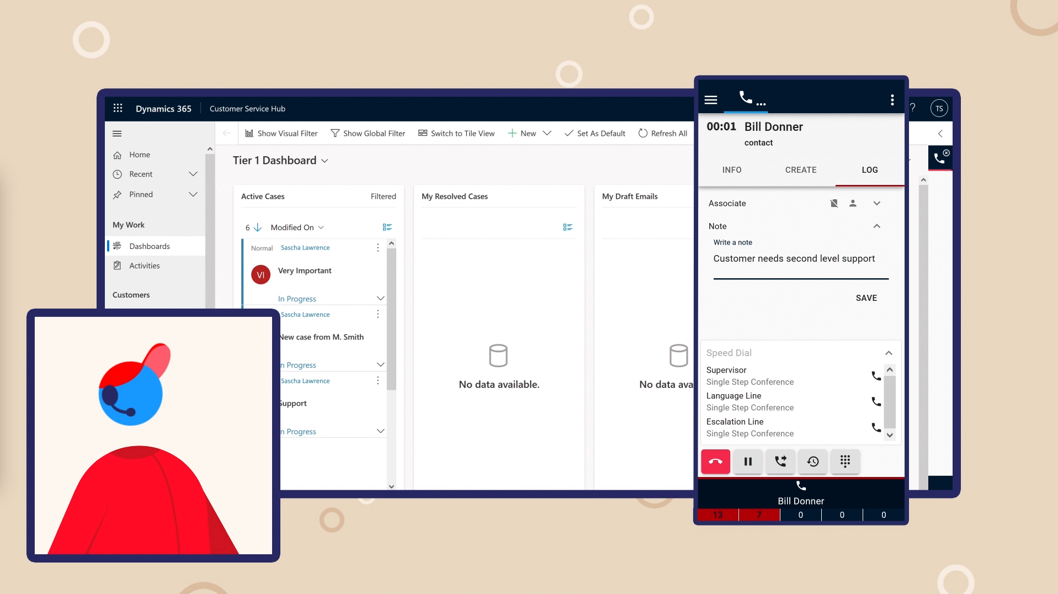Expand the Associate section
The width and height of the screenshot is (1058, 594).
click(877, 204)
